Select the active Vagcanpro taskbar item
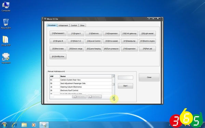205x128 pixels. click(44, 125)
